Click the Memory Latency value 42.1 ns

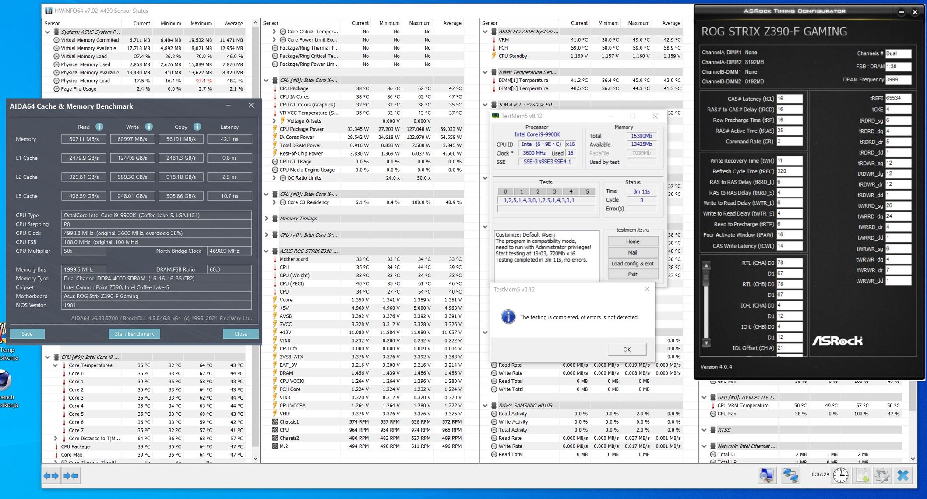coord(229,139)
